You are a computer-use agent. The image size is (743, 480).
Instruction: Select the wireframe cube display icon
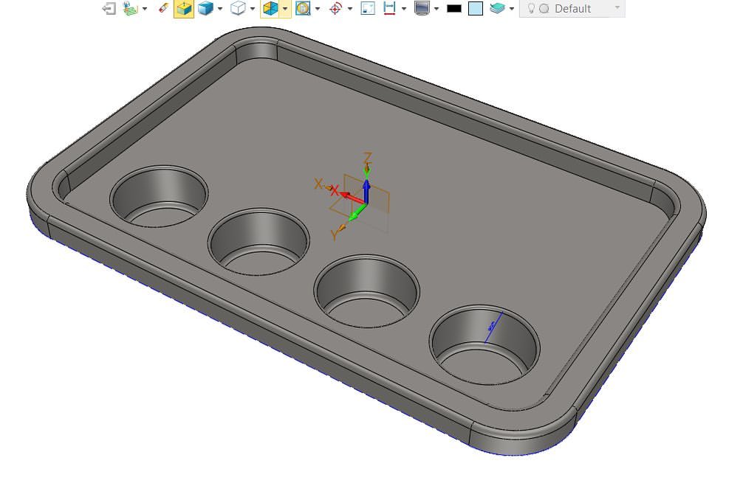click(238, 8)
